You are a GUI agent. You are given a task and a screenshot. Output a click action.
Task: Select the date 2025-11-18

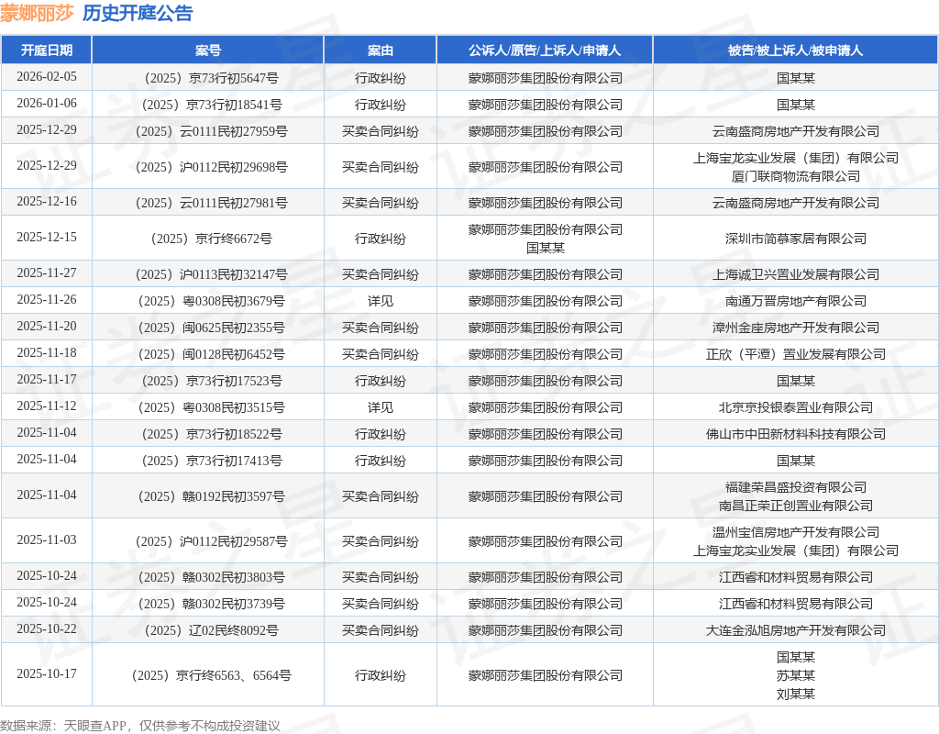click(47, 353)
